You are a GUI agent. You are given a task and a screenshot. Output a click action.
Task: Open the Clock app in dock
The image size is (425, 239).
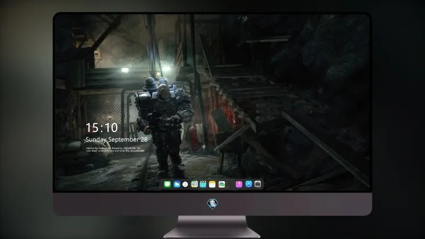point(185,184)
